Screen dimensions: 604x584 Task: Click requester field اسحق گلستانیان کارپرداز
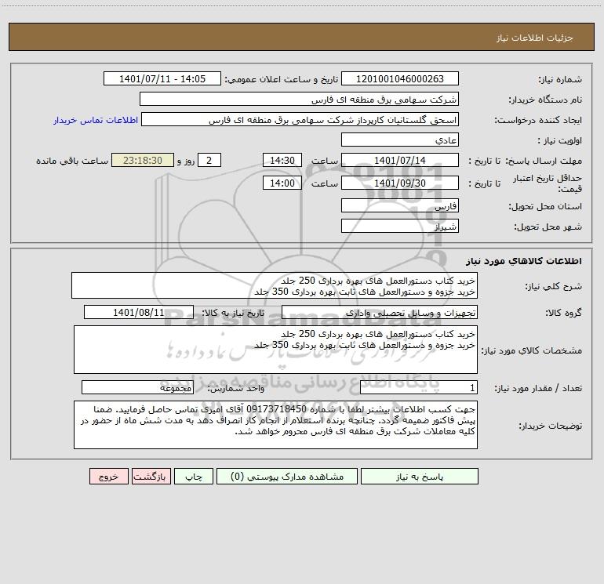pos(300,119)
